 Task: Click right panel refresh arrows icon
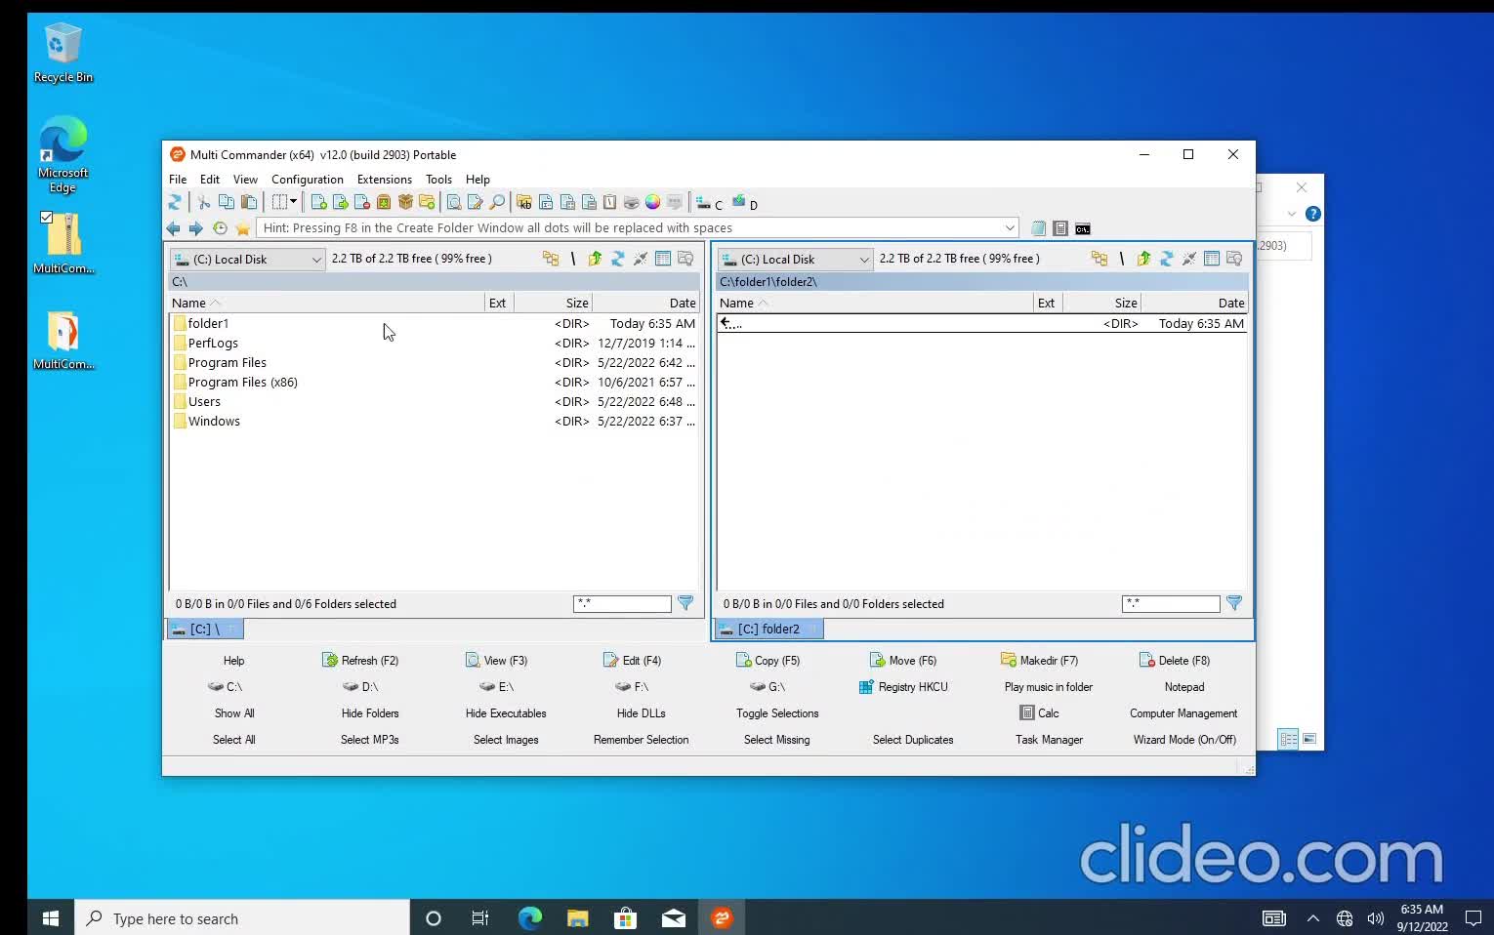1166,259
